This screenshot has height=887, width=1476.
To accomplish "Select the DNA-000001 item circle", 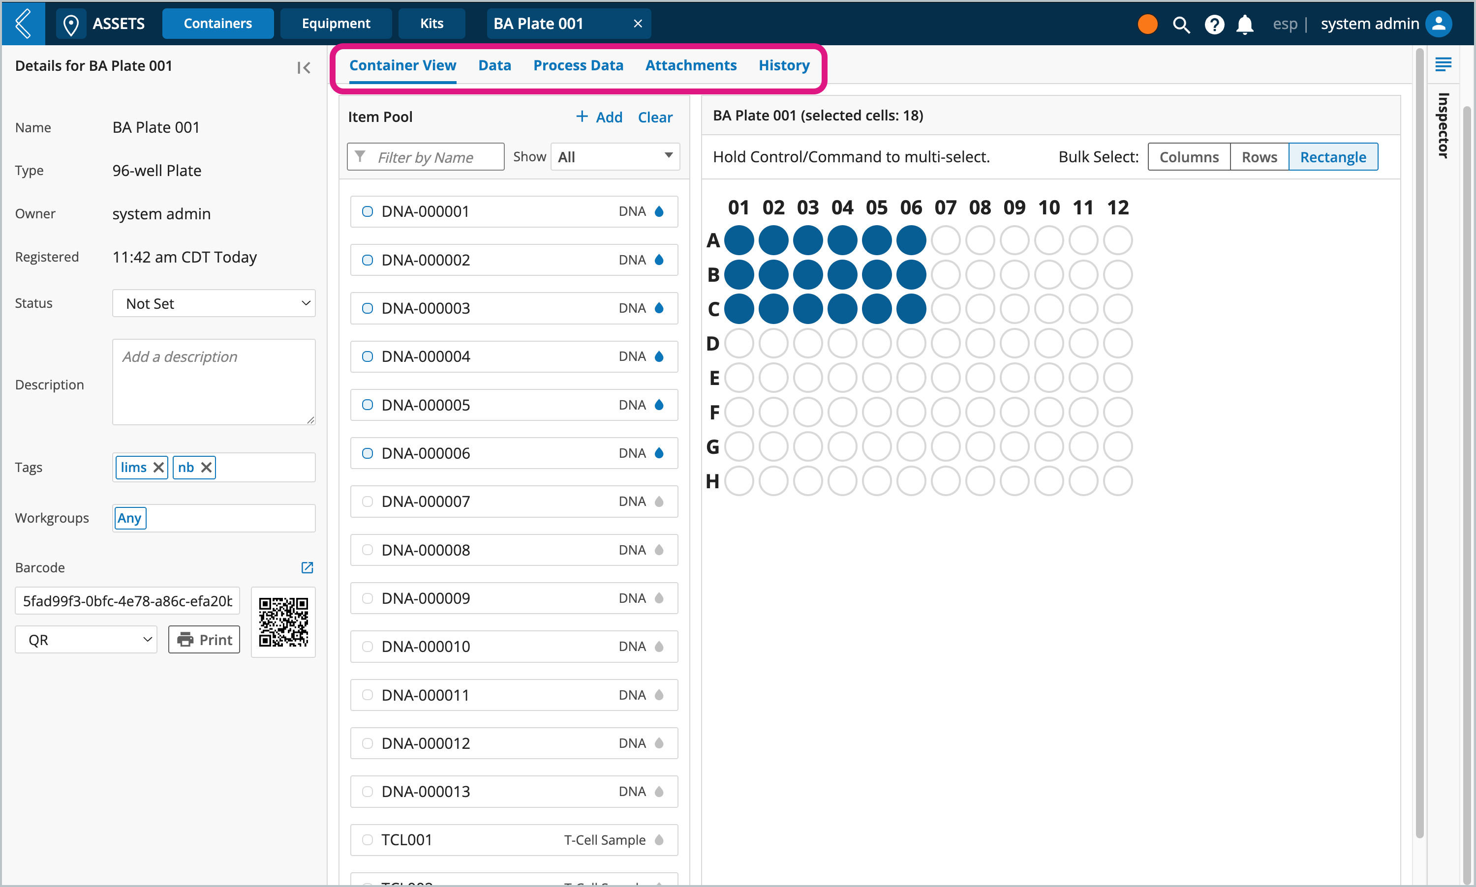I will click(367, 211).
